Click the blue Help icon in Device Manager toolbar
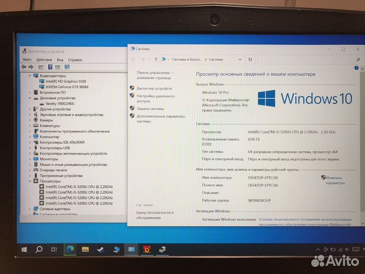 tap(50, 67)
